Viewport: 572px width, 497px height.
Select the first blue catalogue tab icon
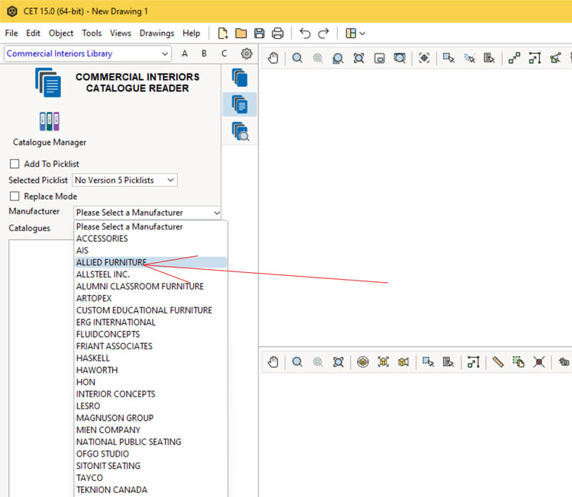tap(239, 78)
